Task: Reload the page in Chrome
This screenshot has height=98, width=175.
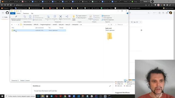Action: 8,5
